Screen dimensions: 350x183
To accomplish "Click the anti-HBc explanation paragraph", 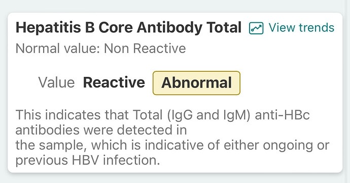I will click(172, 138).
